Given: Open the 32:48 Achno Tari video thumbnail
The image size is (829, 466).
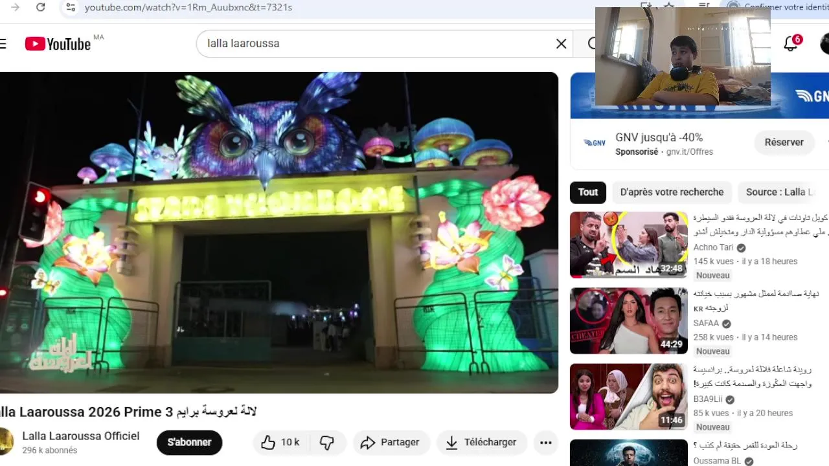Looking at the screenshot, I should pyautogui.click(x=629, y=245).
